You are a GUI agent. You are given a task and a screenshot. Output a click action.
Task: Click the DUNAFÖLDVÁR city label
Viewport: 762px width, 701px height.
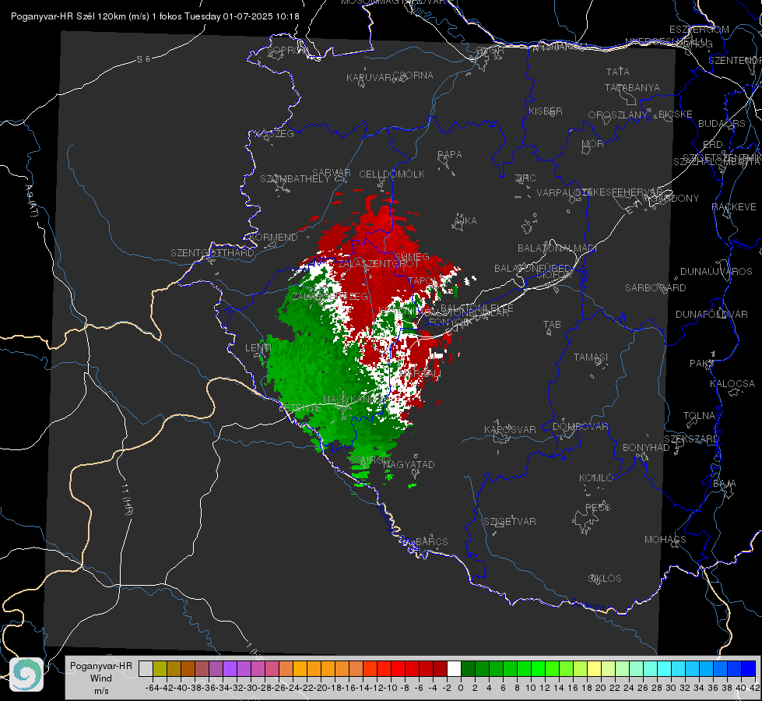coord(711,314)
